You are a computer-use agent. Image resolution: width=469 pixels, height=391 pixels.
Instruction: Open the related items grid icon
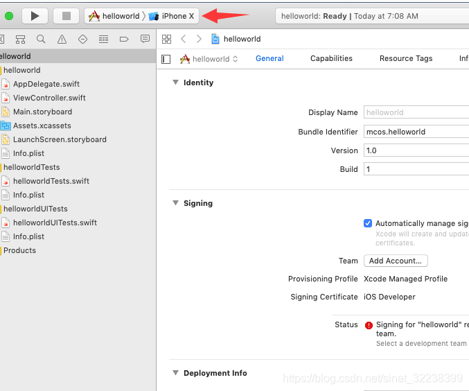pyautogui.click(x=166, y=39)
